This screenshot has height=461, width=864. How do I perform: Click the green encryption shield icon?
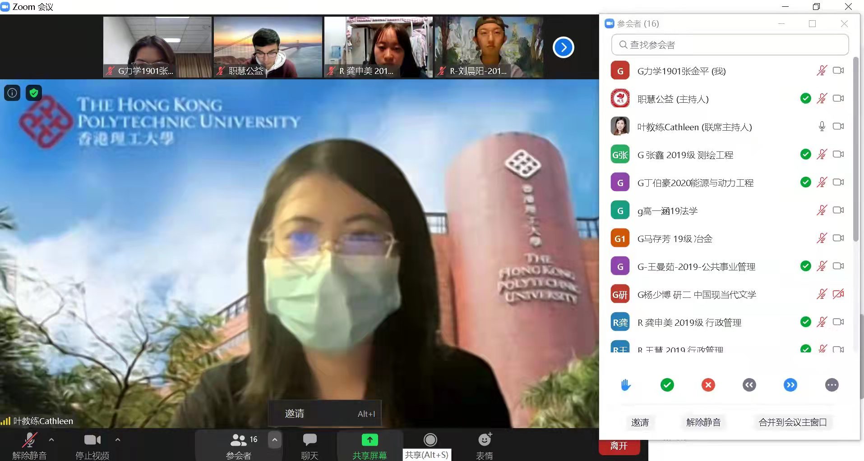(34, 93)
